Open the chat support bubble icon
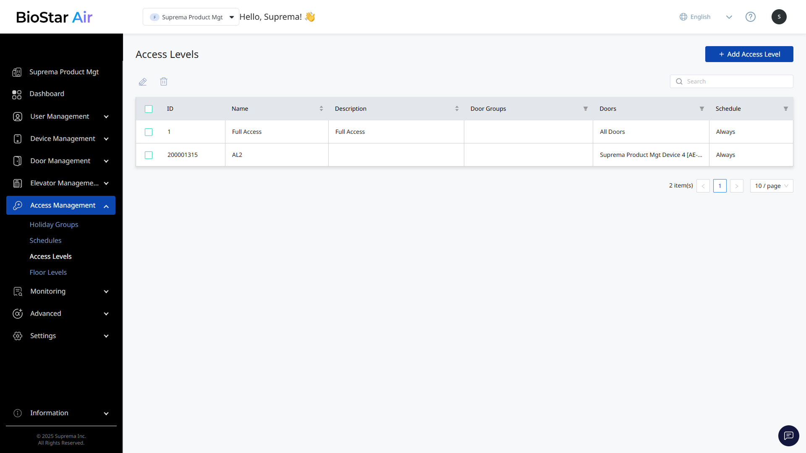This screenshot has height=453, width=806. pyautogui.click(x=788, y=436)
